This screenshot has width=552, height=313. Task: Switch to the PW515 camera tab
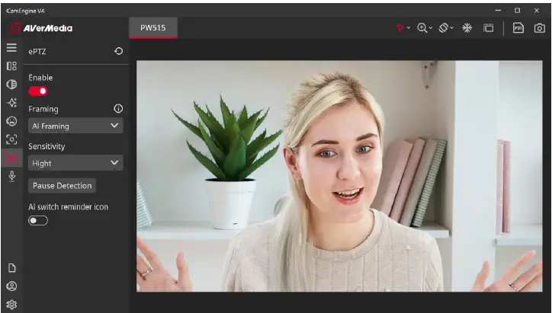click(x=152, y=27)
